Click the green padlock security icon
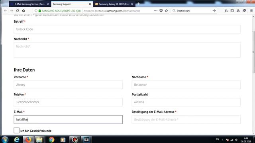Image resolution: width=255 pixels, height=143 pixels. click(x=39, y=11)
